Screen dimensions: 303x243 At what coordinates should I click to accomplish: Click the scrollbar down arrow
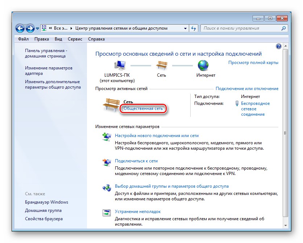pos(285,225)
